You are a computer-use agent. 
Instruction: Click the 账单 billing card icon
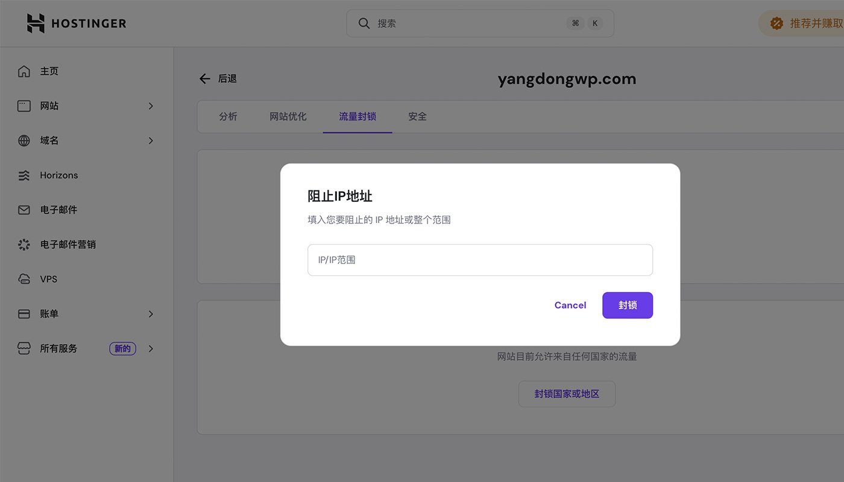pos(24,313)
